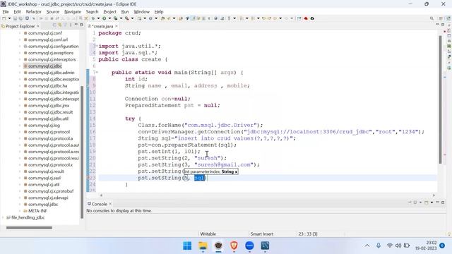
Task: Select com.mysql.cj.log package
Action: 44,126
